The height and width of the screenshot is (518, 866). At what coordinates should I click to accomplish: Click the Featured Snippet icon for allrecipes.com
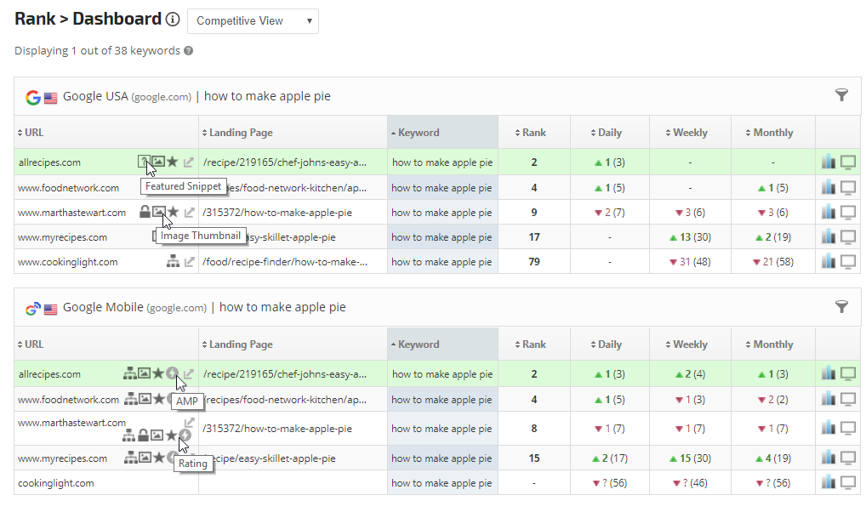pyautogui.click(x=144, y=162)
